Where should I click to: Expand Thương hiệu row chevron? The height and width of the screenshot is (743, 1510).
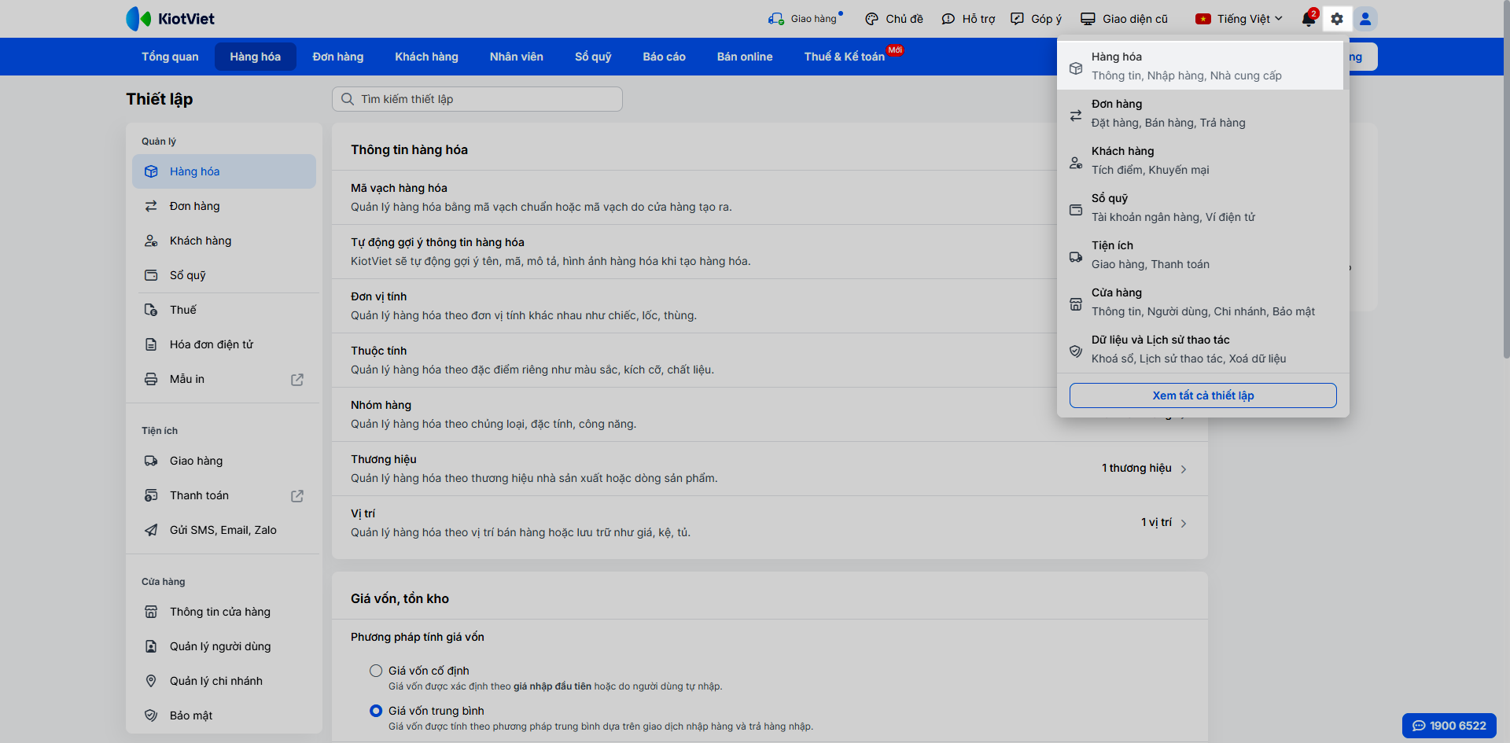(1184, 469)
